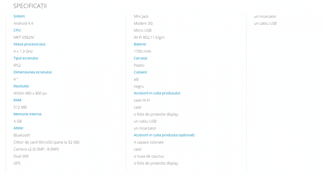Click the SPECIFICAȚII section heading
The image size is (322, 176).
coord(30,6)
